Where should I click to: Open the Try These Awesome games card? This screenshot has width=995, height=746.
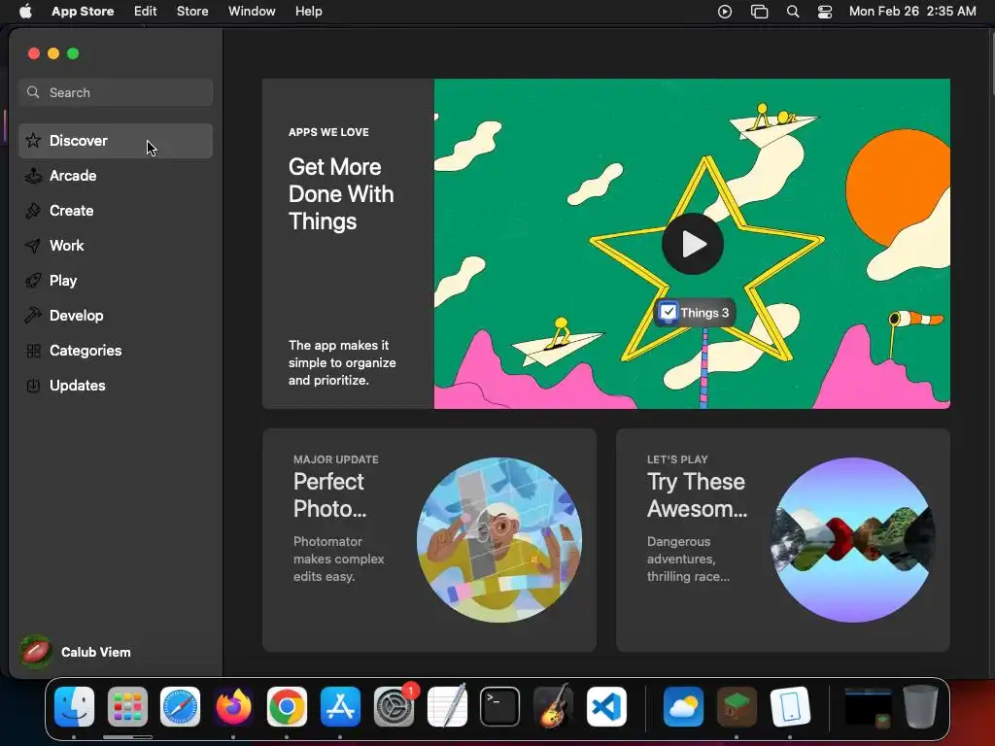tap(783, 540)
